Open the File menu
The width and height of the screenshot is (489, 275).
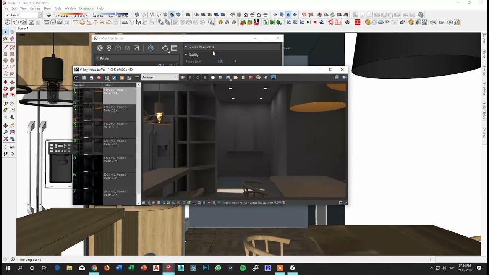6,8
